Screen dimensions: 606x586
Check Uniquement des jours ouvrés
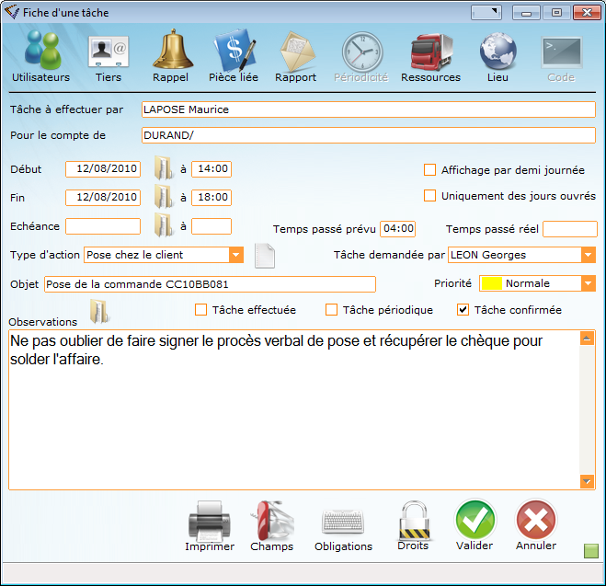tap(429, 196)
